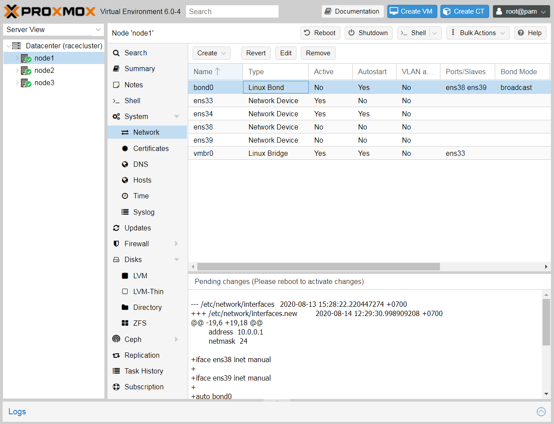The width and height of the screenshot is (554, 424).
Task: Open the Notes section
Action: tap(147, 85)
